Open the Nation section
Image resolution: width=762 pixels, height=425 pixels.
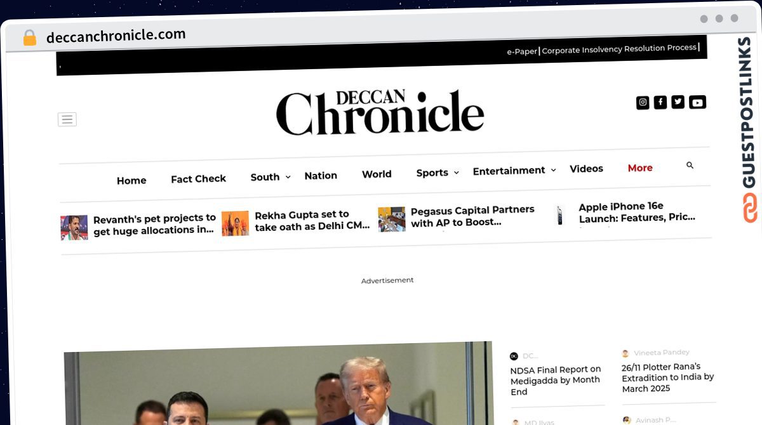click(321, 176)
